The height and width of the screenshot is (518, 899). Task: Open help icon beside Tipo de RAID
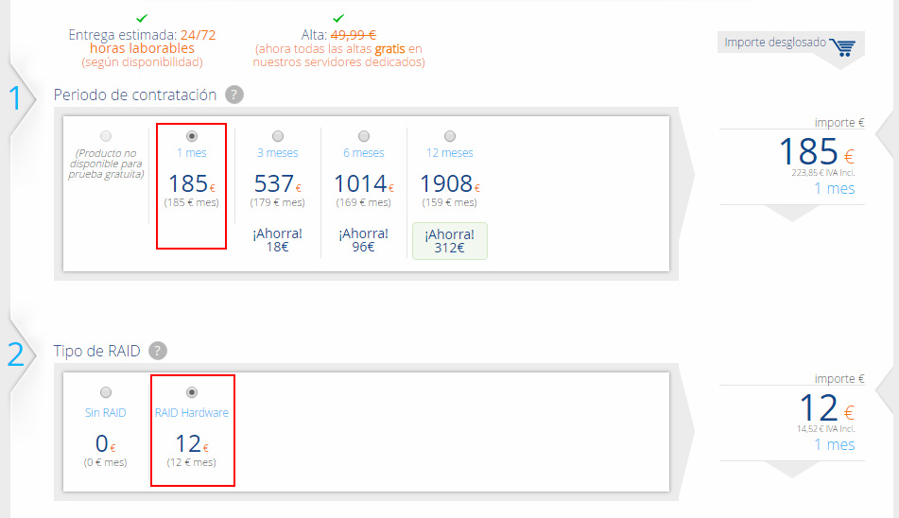click(158, 351)
